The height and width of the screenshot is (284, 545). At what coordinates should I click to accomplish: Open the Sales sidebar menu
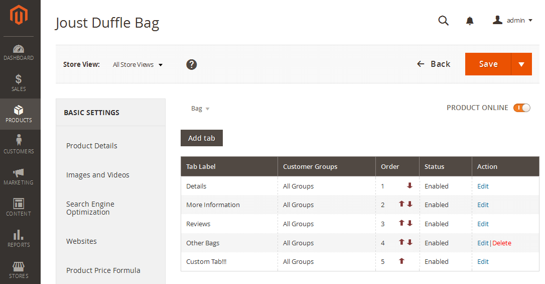coord(19,83)
